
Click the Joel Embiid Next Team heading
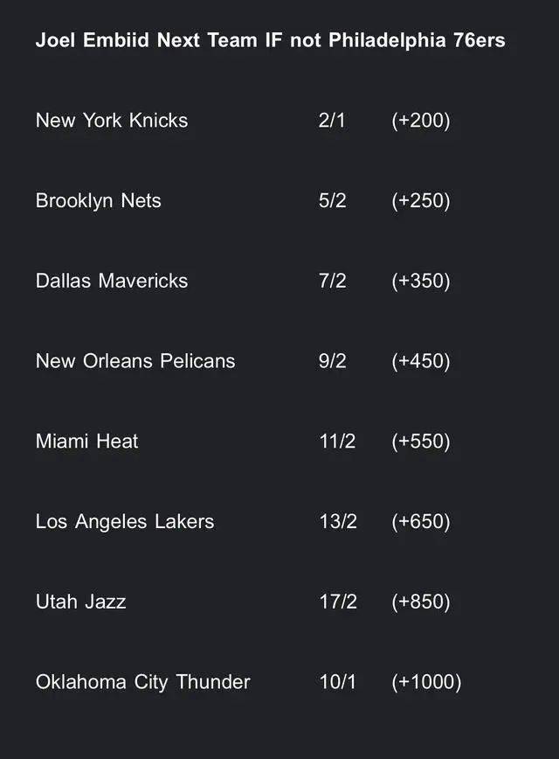click(270, 40)
